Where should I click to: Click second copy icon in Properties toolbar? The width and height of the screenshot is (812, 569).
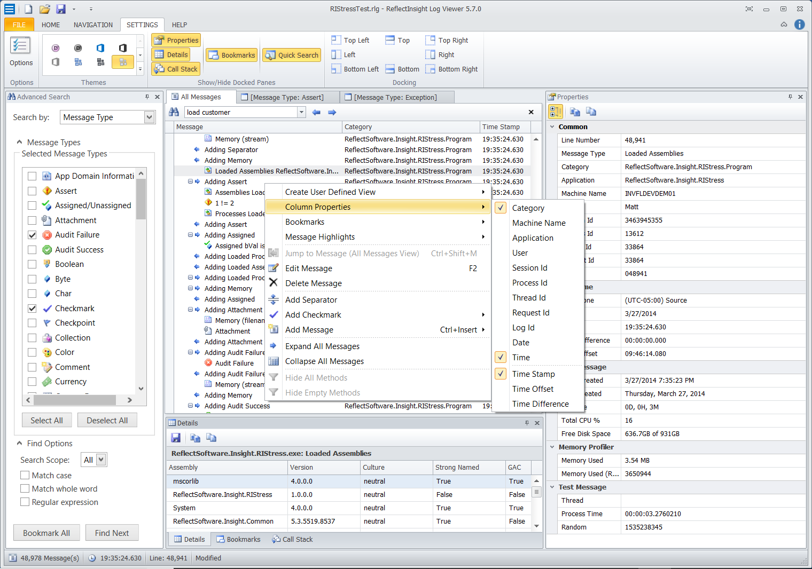(x=591, y=112)
